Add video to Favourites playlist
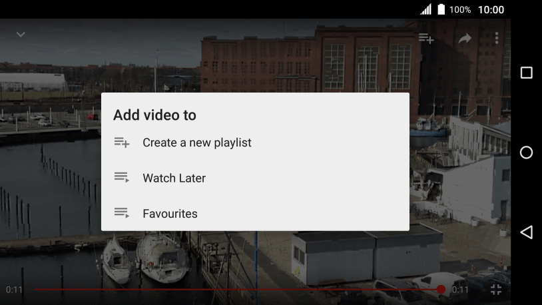 point(255,213)
